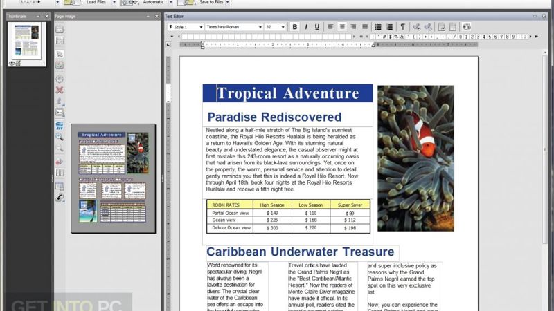
Task: Click the Automatic processing button
Action: tap(144, 2)
